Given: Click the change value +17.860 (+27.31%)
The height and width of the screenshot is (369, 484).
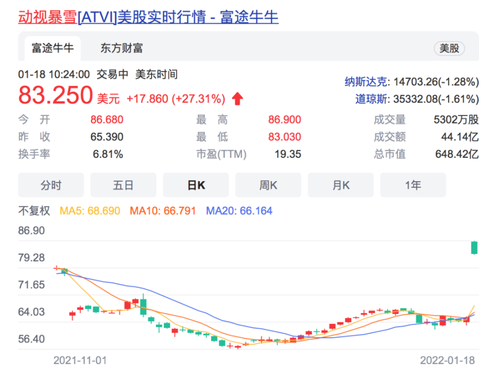Looking at the screenshot, I should click(176, 99).
